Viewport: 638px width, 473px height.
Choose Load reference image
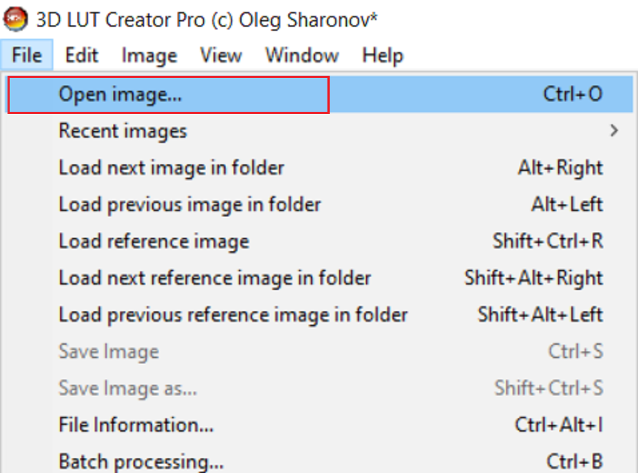[320, 241]
